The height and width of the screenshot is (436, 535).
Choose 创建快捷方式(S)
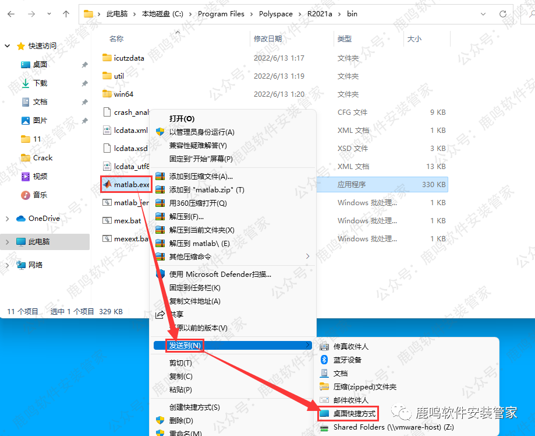pyautogui.click(x=194, y=407)
